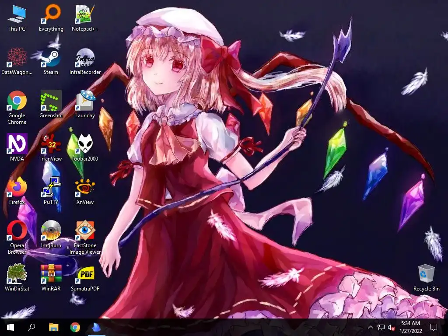The image size is (448, 336).
Task: Click the muted volume tray icon
Action: click(391, 327)
